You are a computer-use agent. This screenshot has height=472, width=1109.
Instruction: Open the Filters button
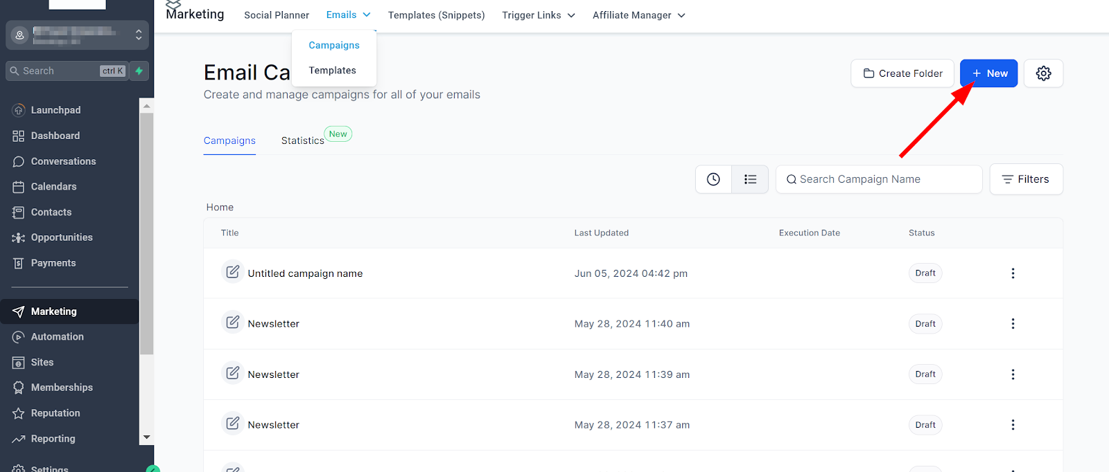pyautogui.click(x=1026, y=179)
